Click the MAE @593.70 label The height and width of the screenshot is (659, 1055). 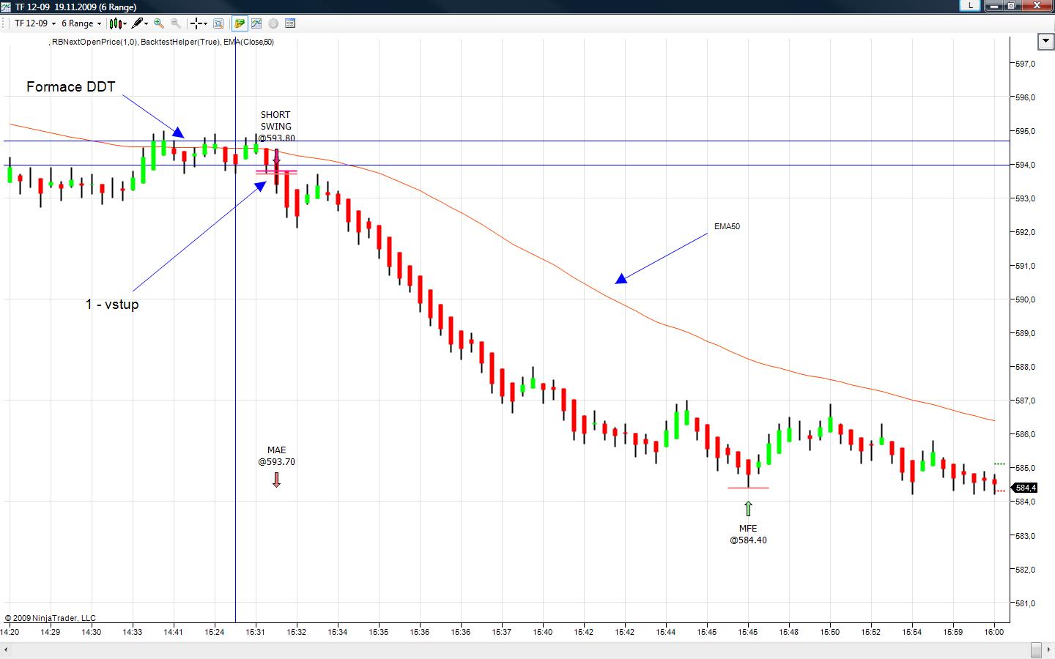pyautogui.click(x=276, y=456)
